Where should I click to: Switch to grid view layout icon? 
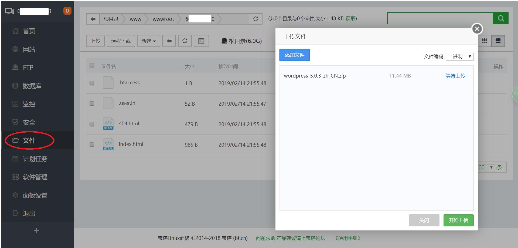[x=485, y=41]
